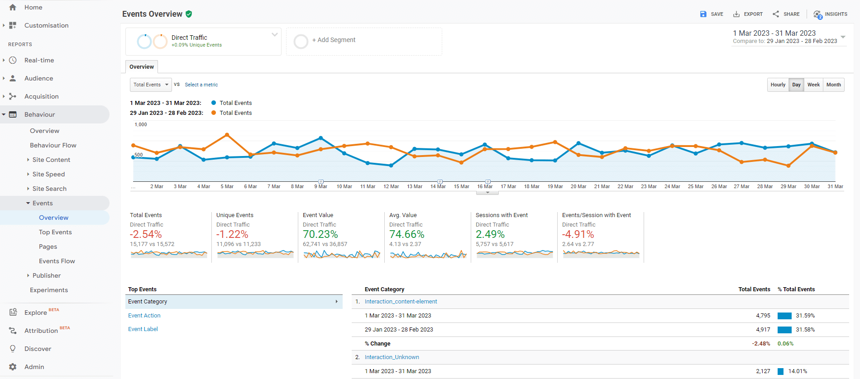Switch chart granularity to Hourly
Viewport: 860px width, 379px height.
click(x=778, y=85)
